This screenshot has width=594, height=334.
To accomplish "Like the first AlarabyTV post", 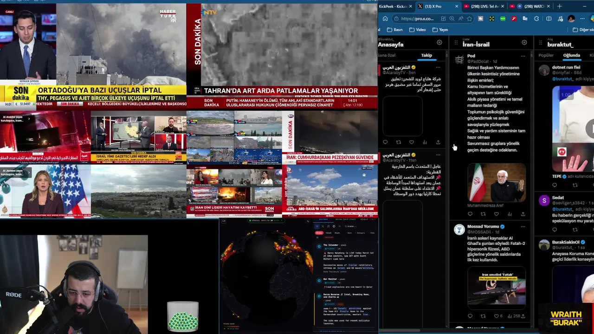I will (411, 142).
